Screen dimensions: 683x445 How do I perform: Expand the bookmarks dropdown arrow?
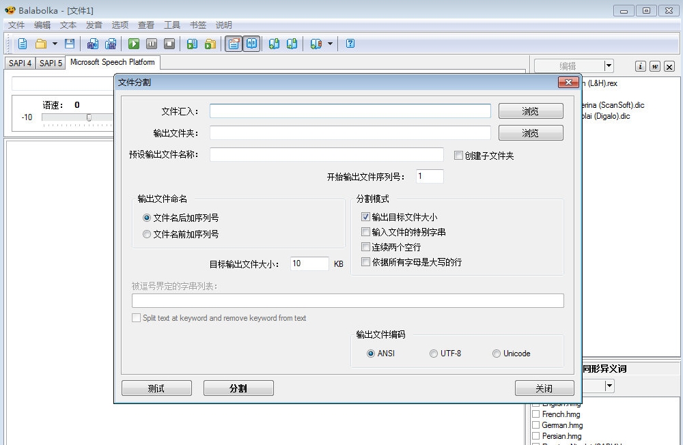click(x=330, y=44)
